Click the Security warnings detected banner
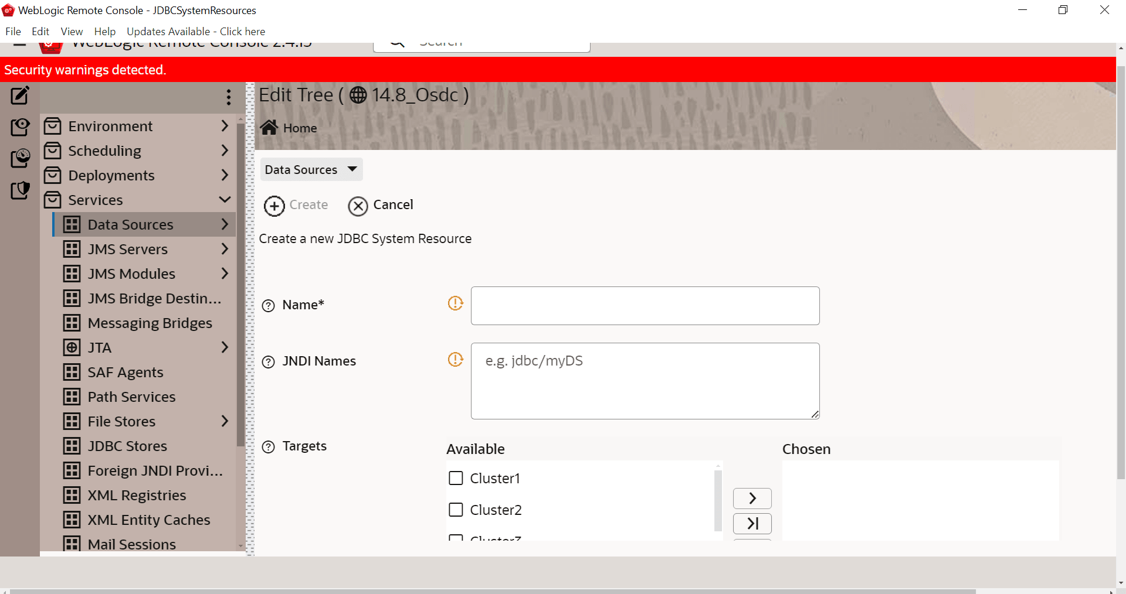Image resolution: width=1126 pixels, height=594 pixels. 558,70
